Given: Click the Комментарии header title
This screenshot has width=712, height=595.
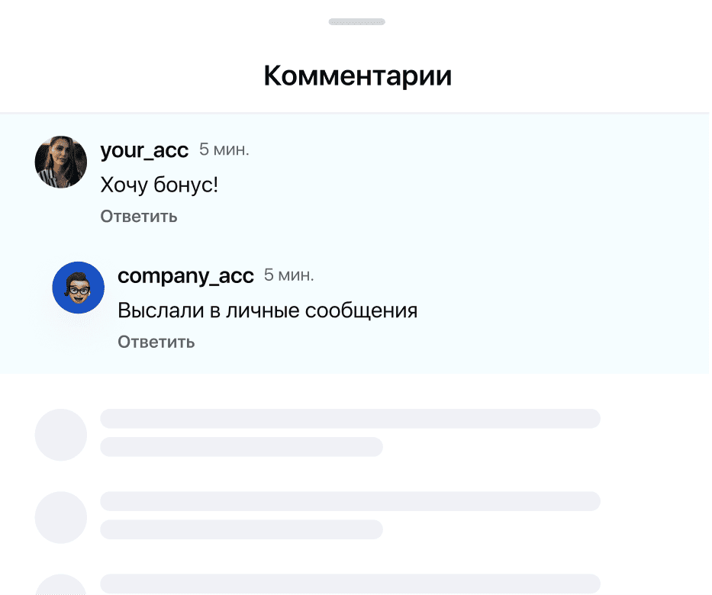Looking at the screenshot, I should point(358,76).
